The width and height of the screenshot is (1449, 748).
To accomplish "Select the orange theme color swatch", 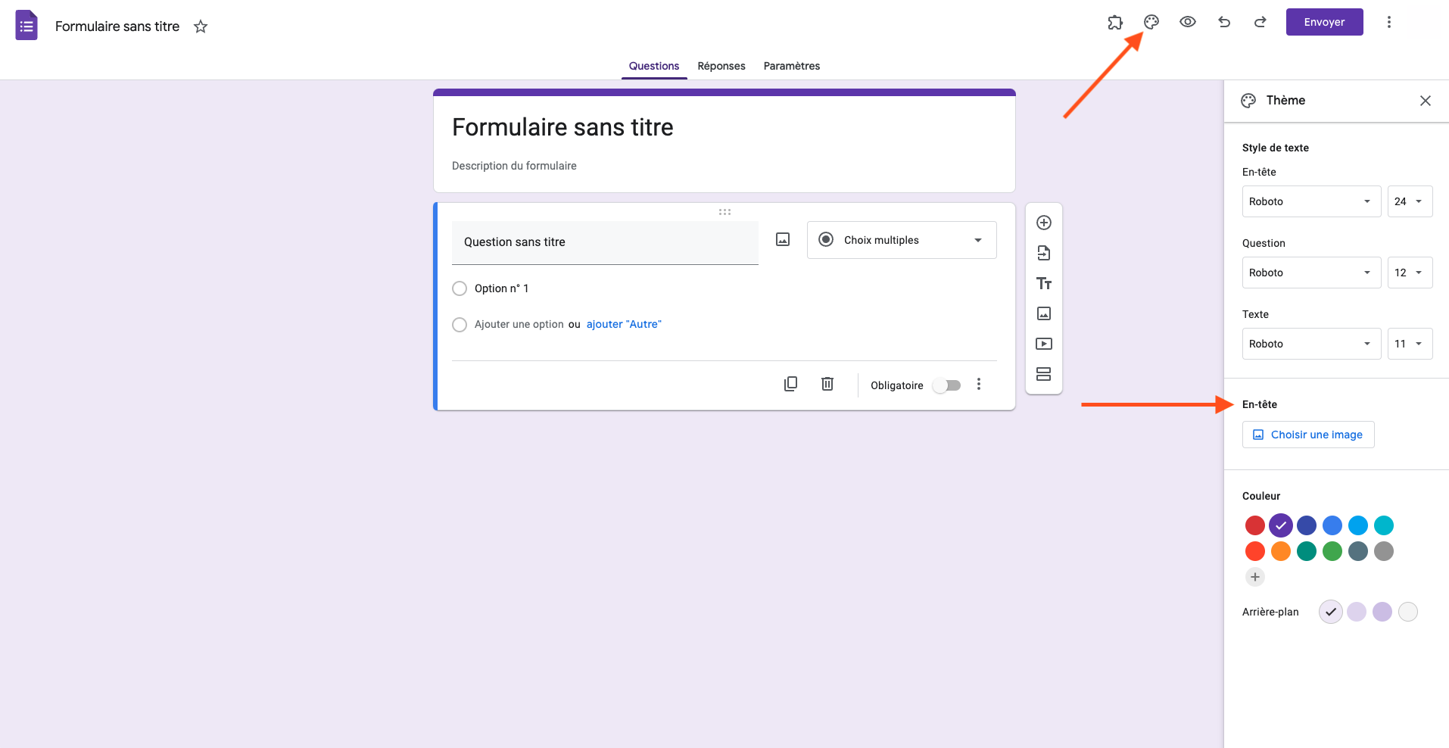I will [1281, 551].
